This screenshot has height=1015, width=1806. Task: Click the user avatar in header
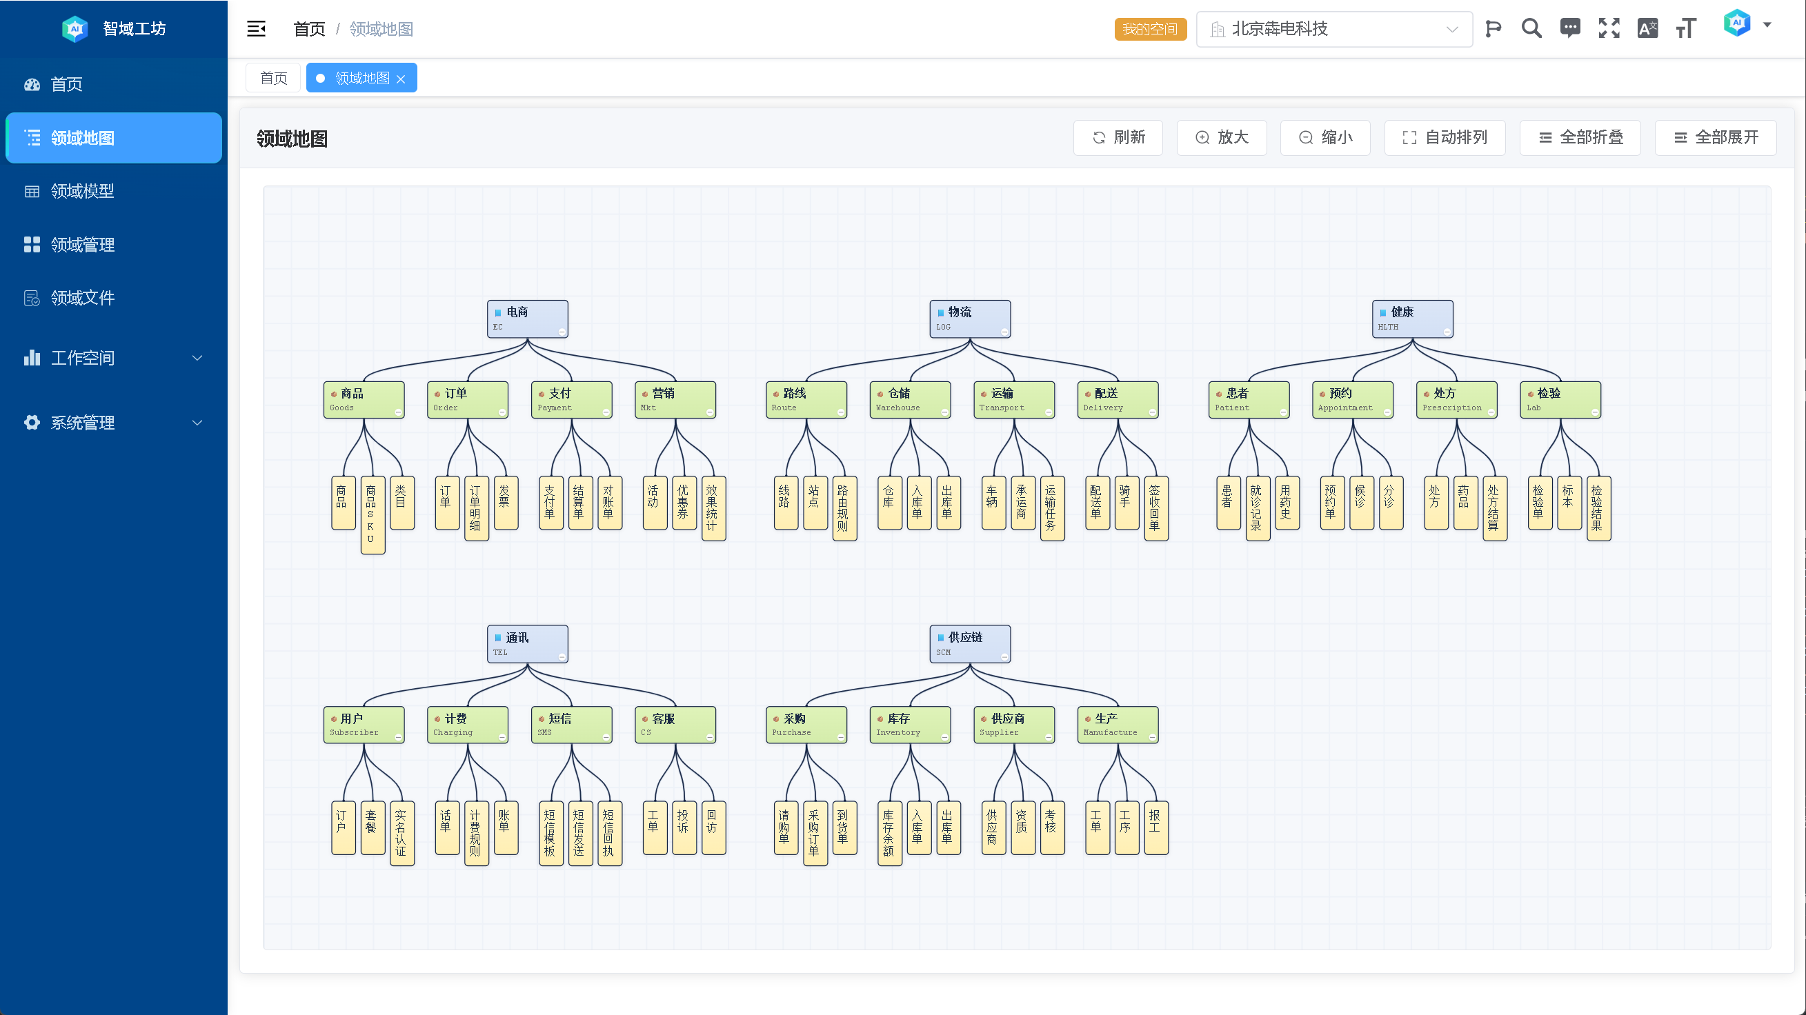pos(1737,24)
